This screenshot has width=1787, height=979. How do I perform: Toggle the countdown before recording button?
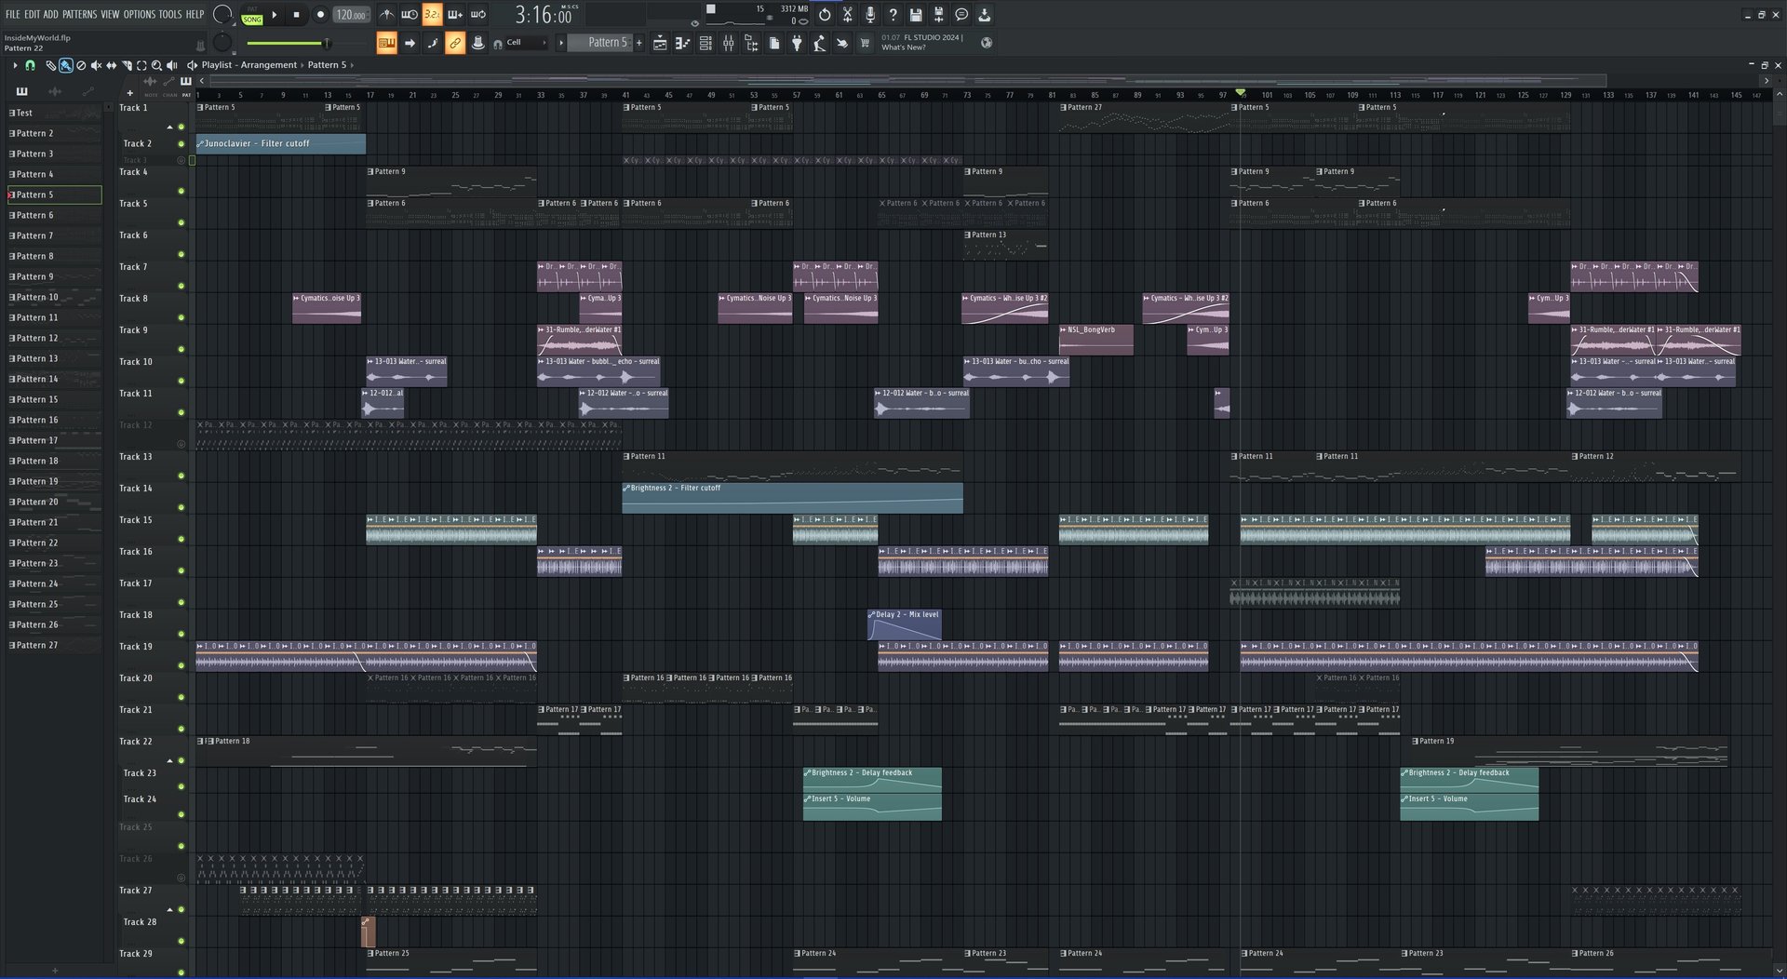432,15
